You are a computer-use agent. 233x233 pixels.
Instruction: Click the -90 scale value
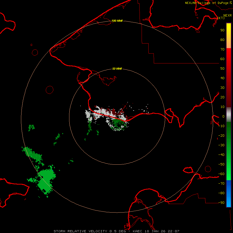(x=221, y=203)
